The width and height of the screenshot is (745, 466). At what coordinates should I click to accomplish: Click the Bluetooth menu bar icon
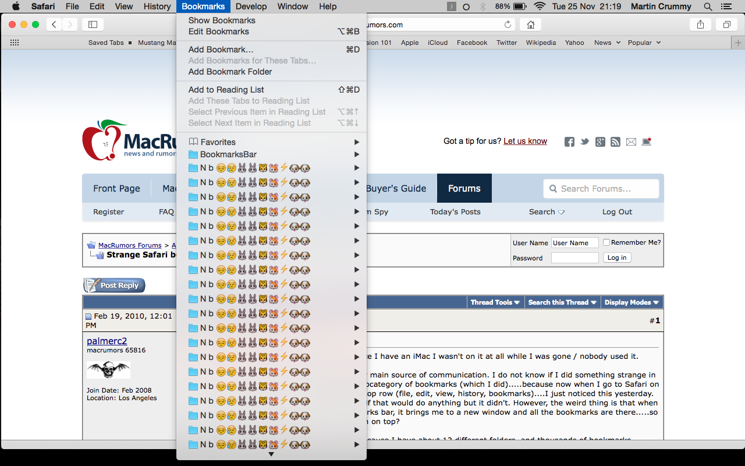pyautogui.click(x=483, y=6)
